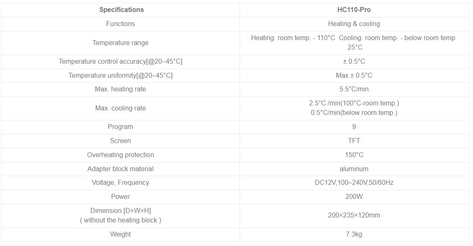Screen dimensions: 473x246
Task: Click the Program row label
Action: (x=120, y=127)
